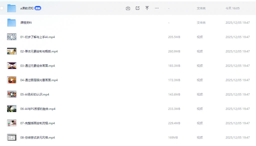Image resolution: width=256 pixels, height=146 pixels.
Task: Click file name 06-AI与PS质感的融合.mp4
Action: 38,109
